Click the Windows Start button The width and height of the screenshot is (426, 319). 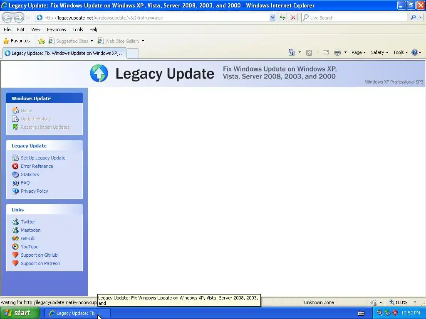[x=20, y=313]
